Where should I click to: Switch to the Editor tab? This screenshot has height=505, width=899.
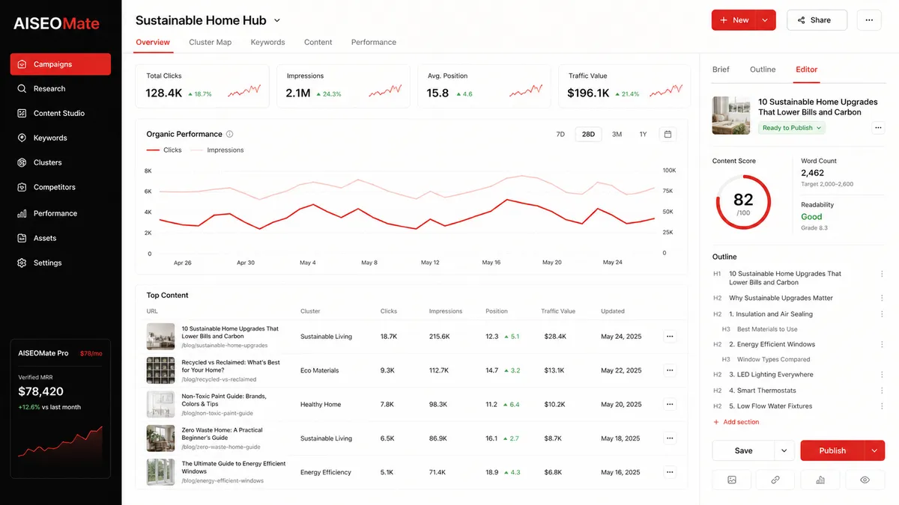807,70
